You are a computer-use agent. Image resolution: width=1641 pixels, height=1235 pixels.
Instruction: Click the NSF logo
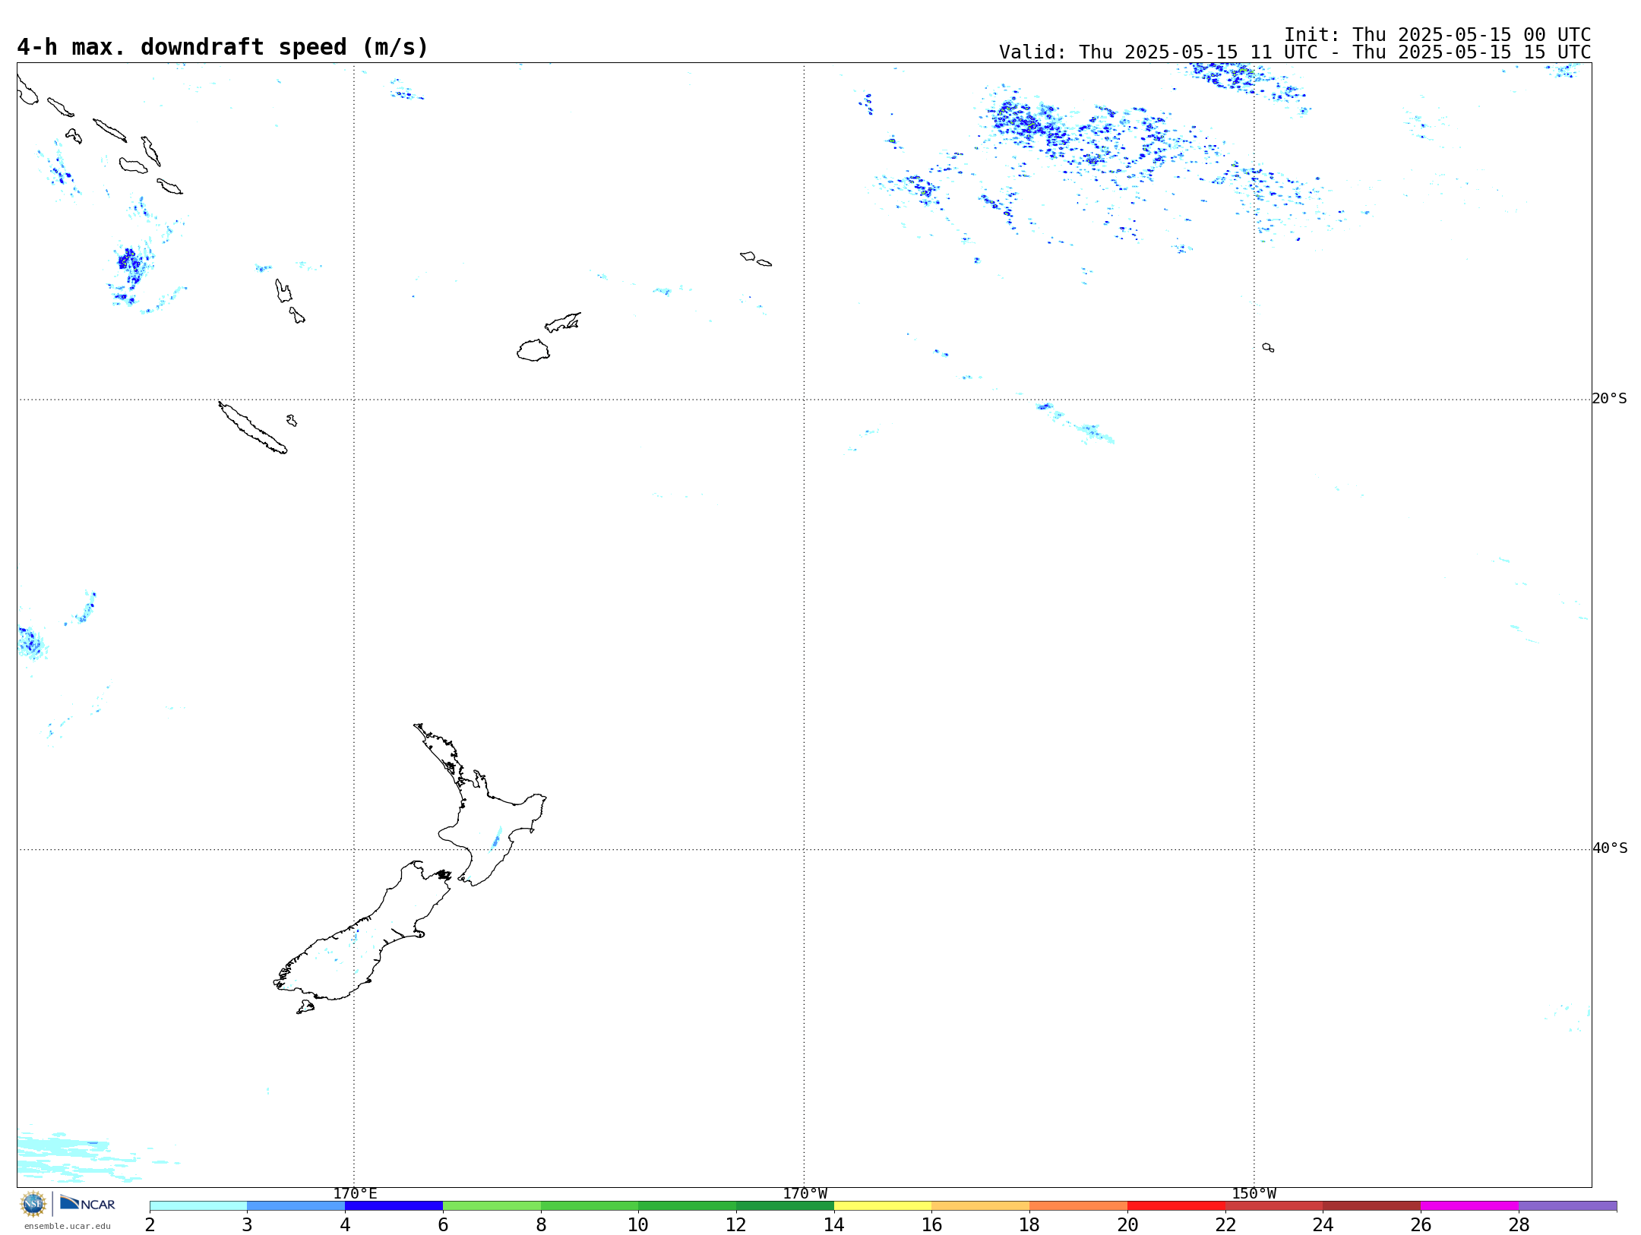[x=33, y=1204]
